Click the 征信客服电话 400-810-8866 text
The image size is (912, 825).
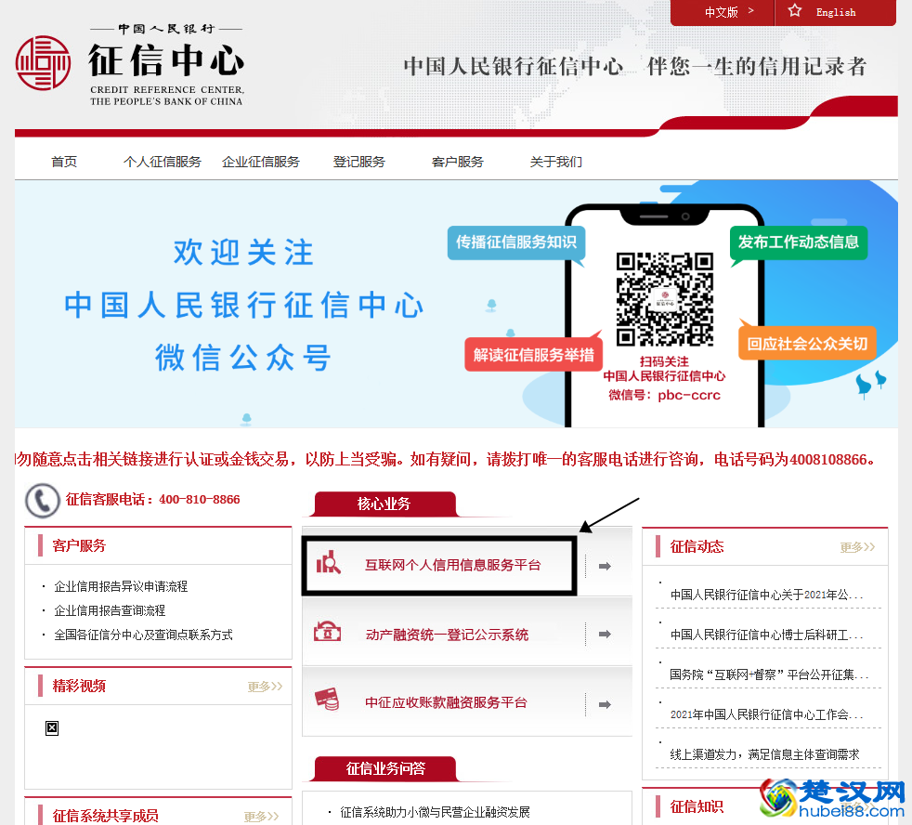coord(153,499)
